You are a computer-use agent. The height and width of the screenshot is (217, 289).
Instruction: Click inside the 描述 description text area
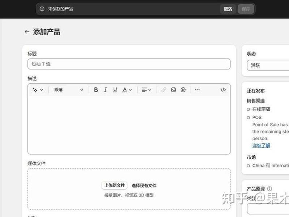pos(129,125)
